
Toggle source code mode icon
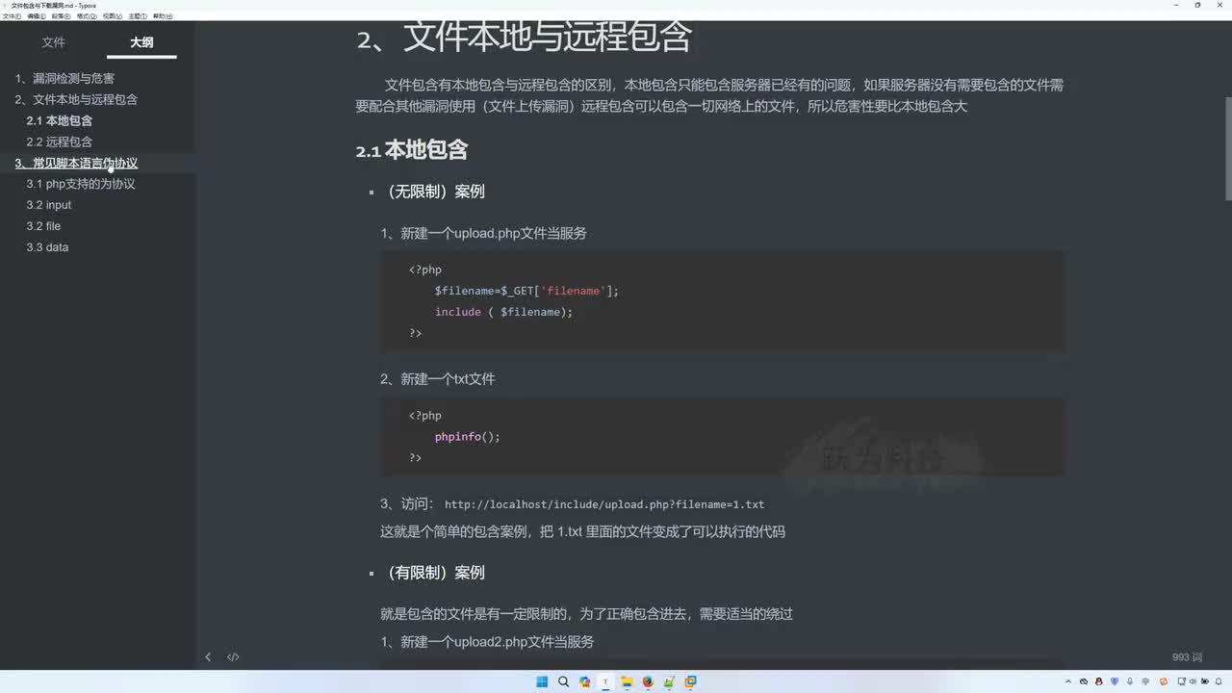tap(233, 657)
